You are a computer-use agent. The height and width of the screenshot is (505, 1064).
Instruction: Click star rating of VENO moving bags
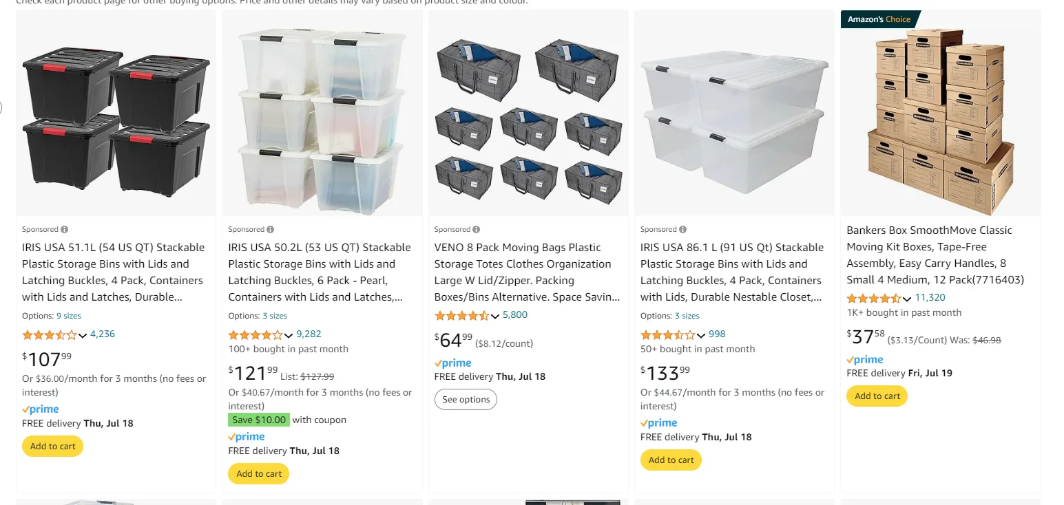click(461, 316)
